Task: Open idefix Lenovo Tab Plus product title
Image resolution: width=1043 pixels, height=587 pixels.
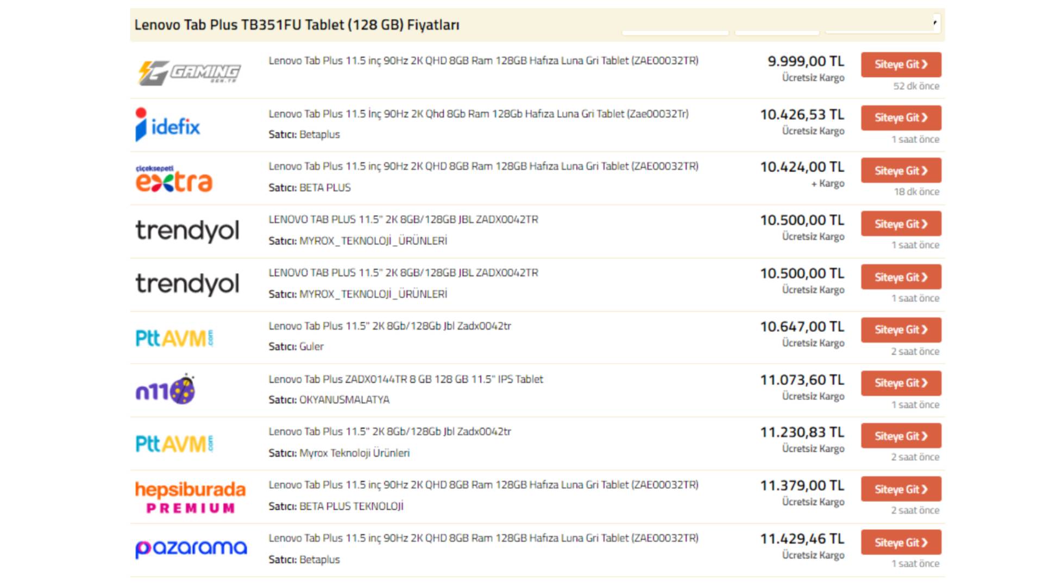Action: [479, 114]
